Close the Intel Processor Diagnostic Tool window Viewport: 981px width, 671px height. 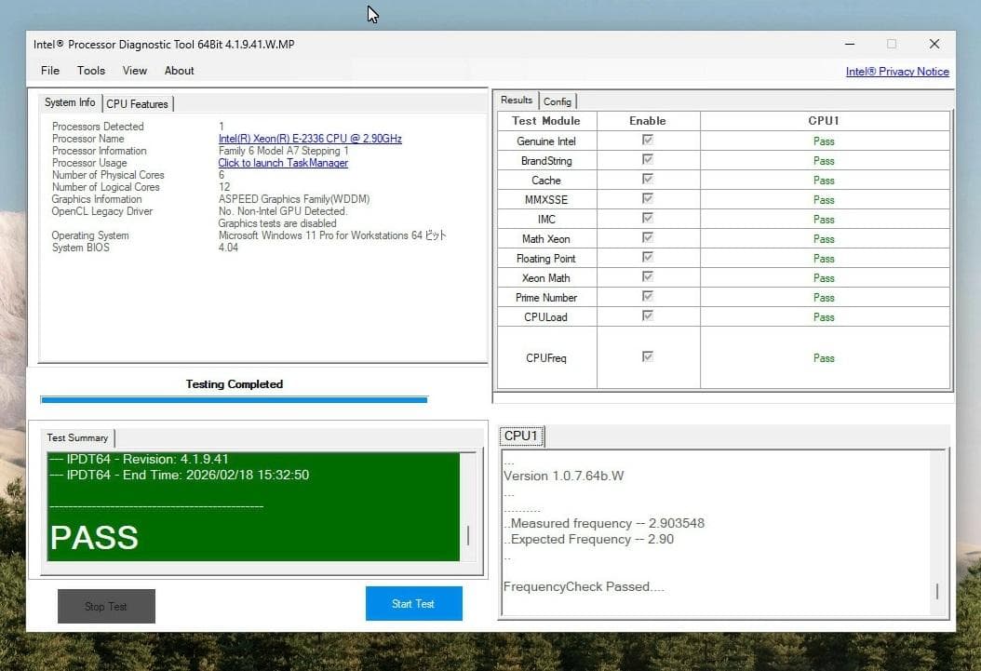934,44
